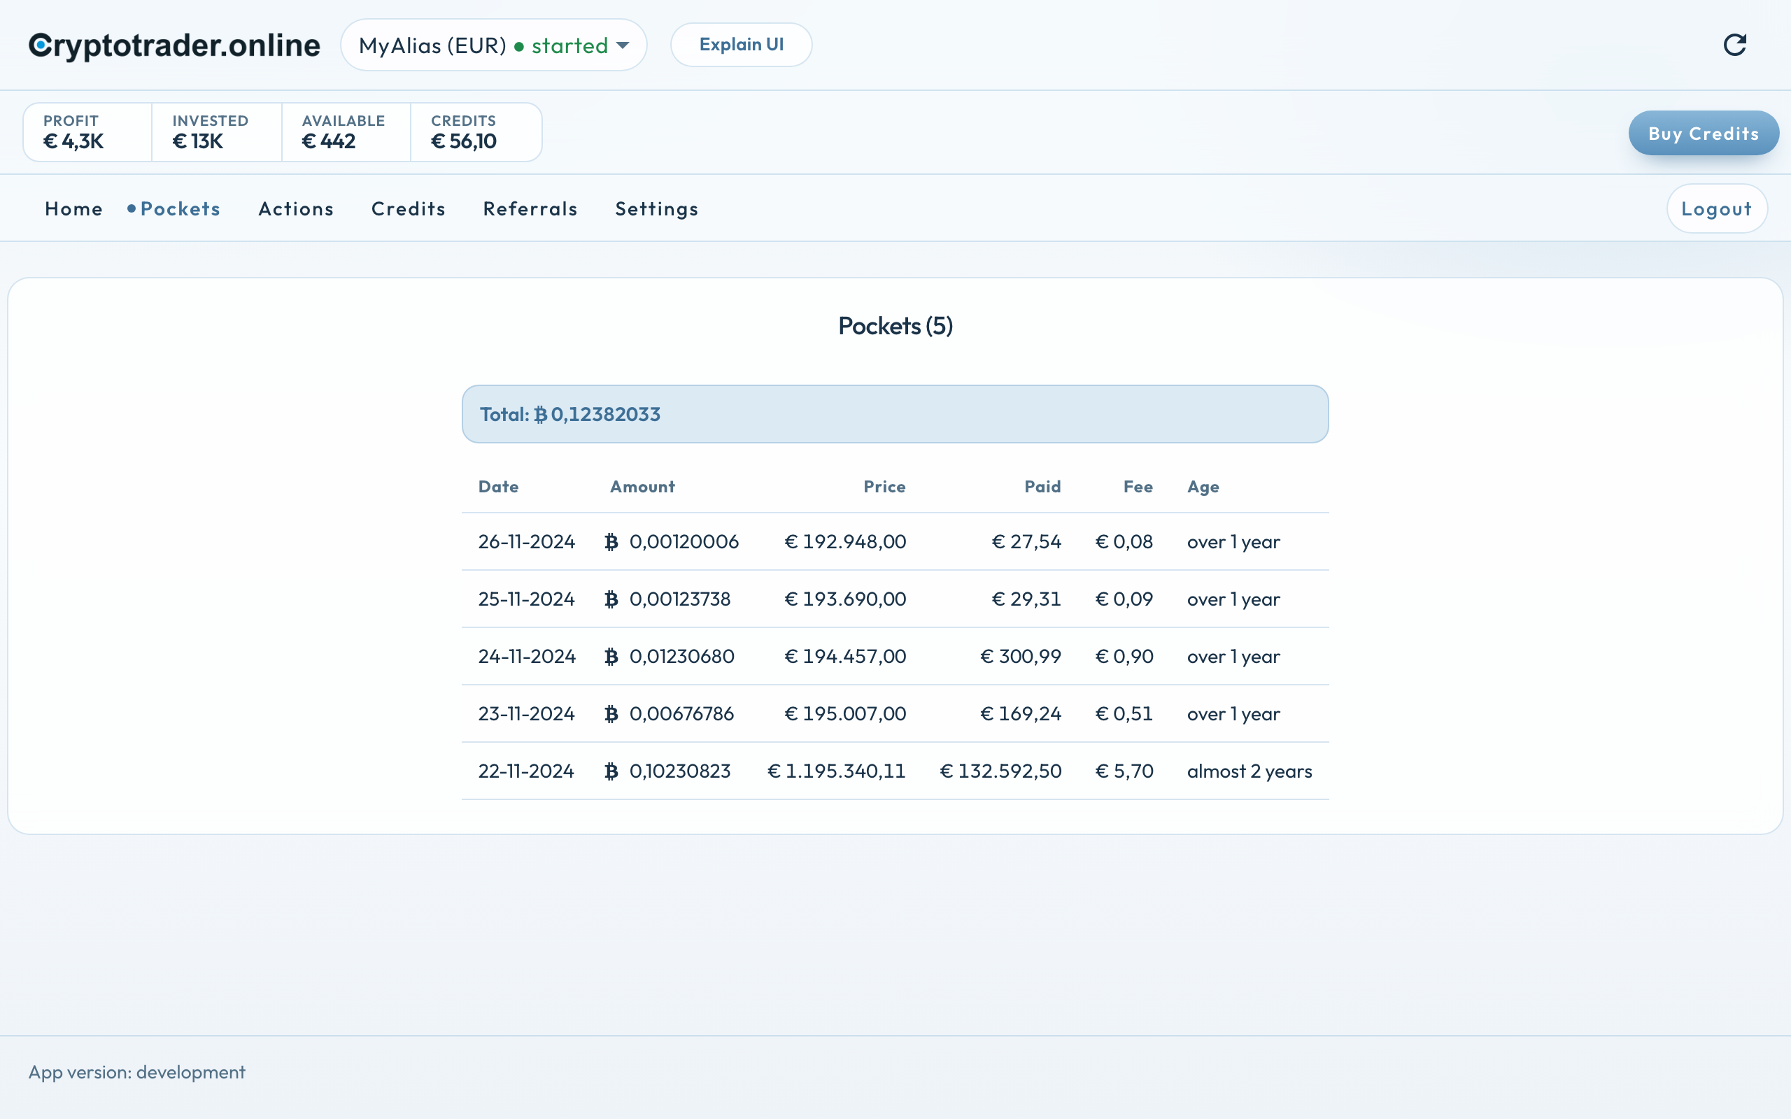1791x1119 pixels.
Task: Switch to the Credits tab
Action: point(409,208)
